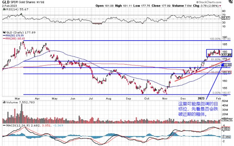The image size is (234, 146).
Task: Click the 'Aug' month label
Action: (x=109, y=98)
